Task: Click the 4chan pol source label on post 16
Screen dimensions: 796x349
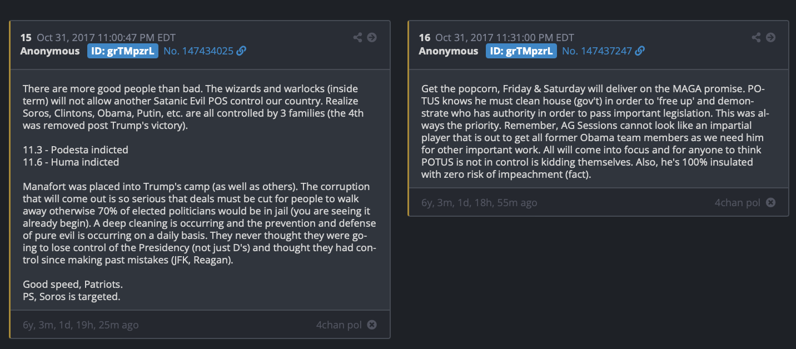Action: [738, 202]
